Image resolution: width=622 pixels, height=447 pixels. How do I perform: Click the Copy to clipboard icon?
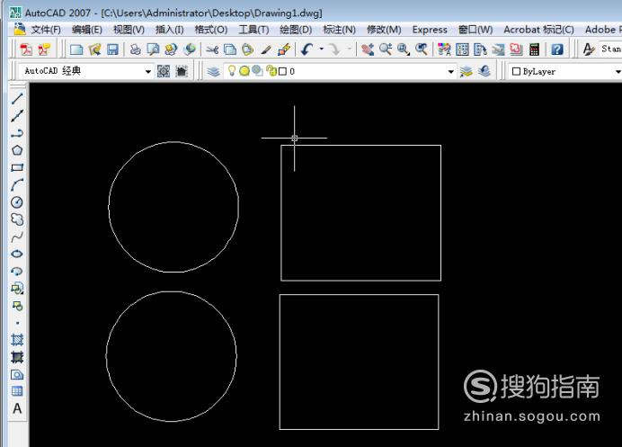[230, 49]
